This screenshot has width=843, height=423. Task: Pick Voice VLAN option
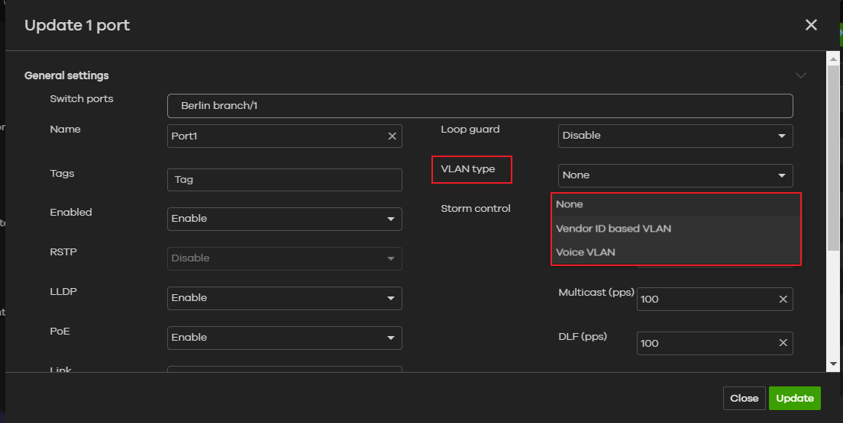point(586,252)
